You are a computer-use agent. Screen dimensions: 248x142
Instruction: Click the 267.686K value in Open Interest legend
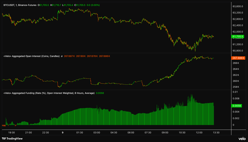tap(104, 56)
